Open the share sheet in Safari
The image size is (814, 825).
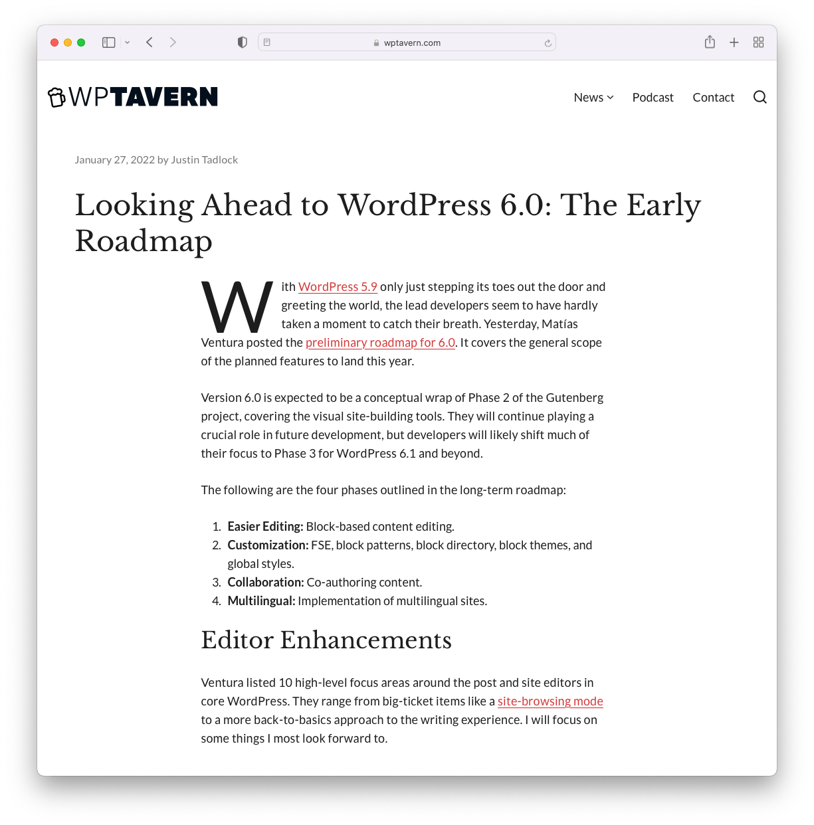(710, 42)
